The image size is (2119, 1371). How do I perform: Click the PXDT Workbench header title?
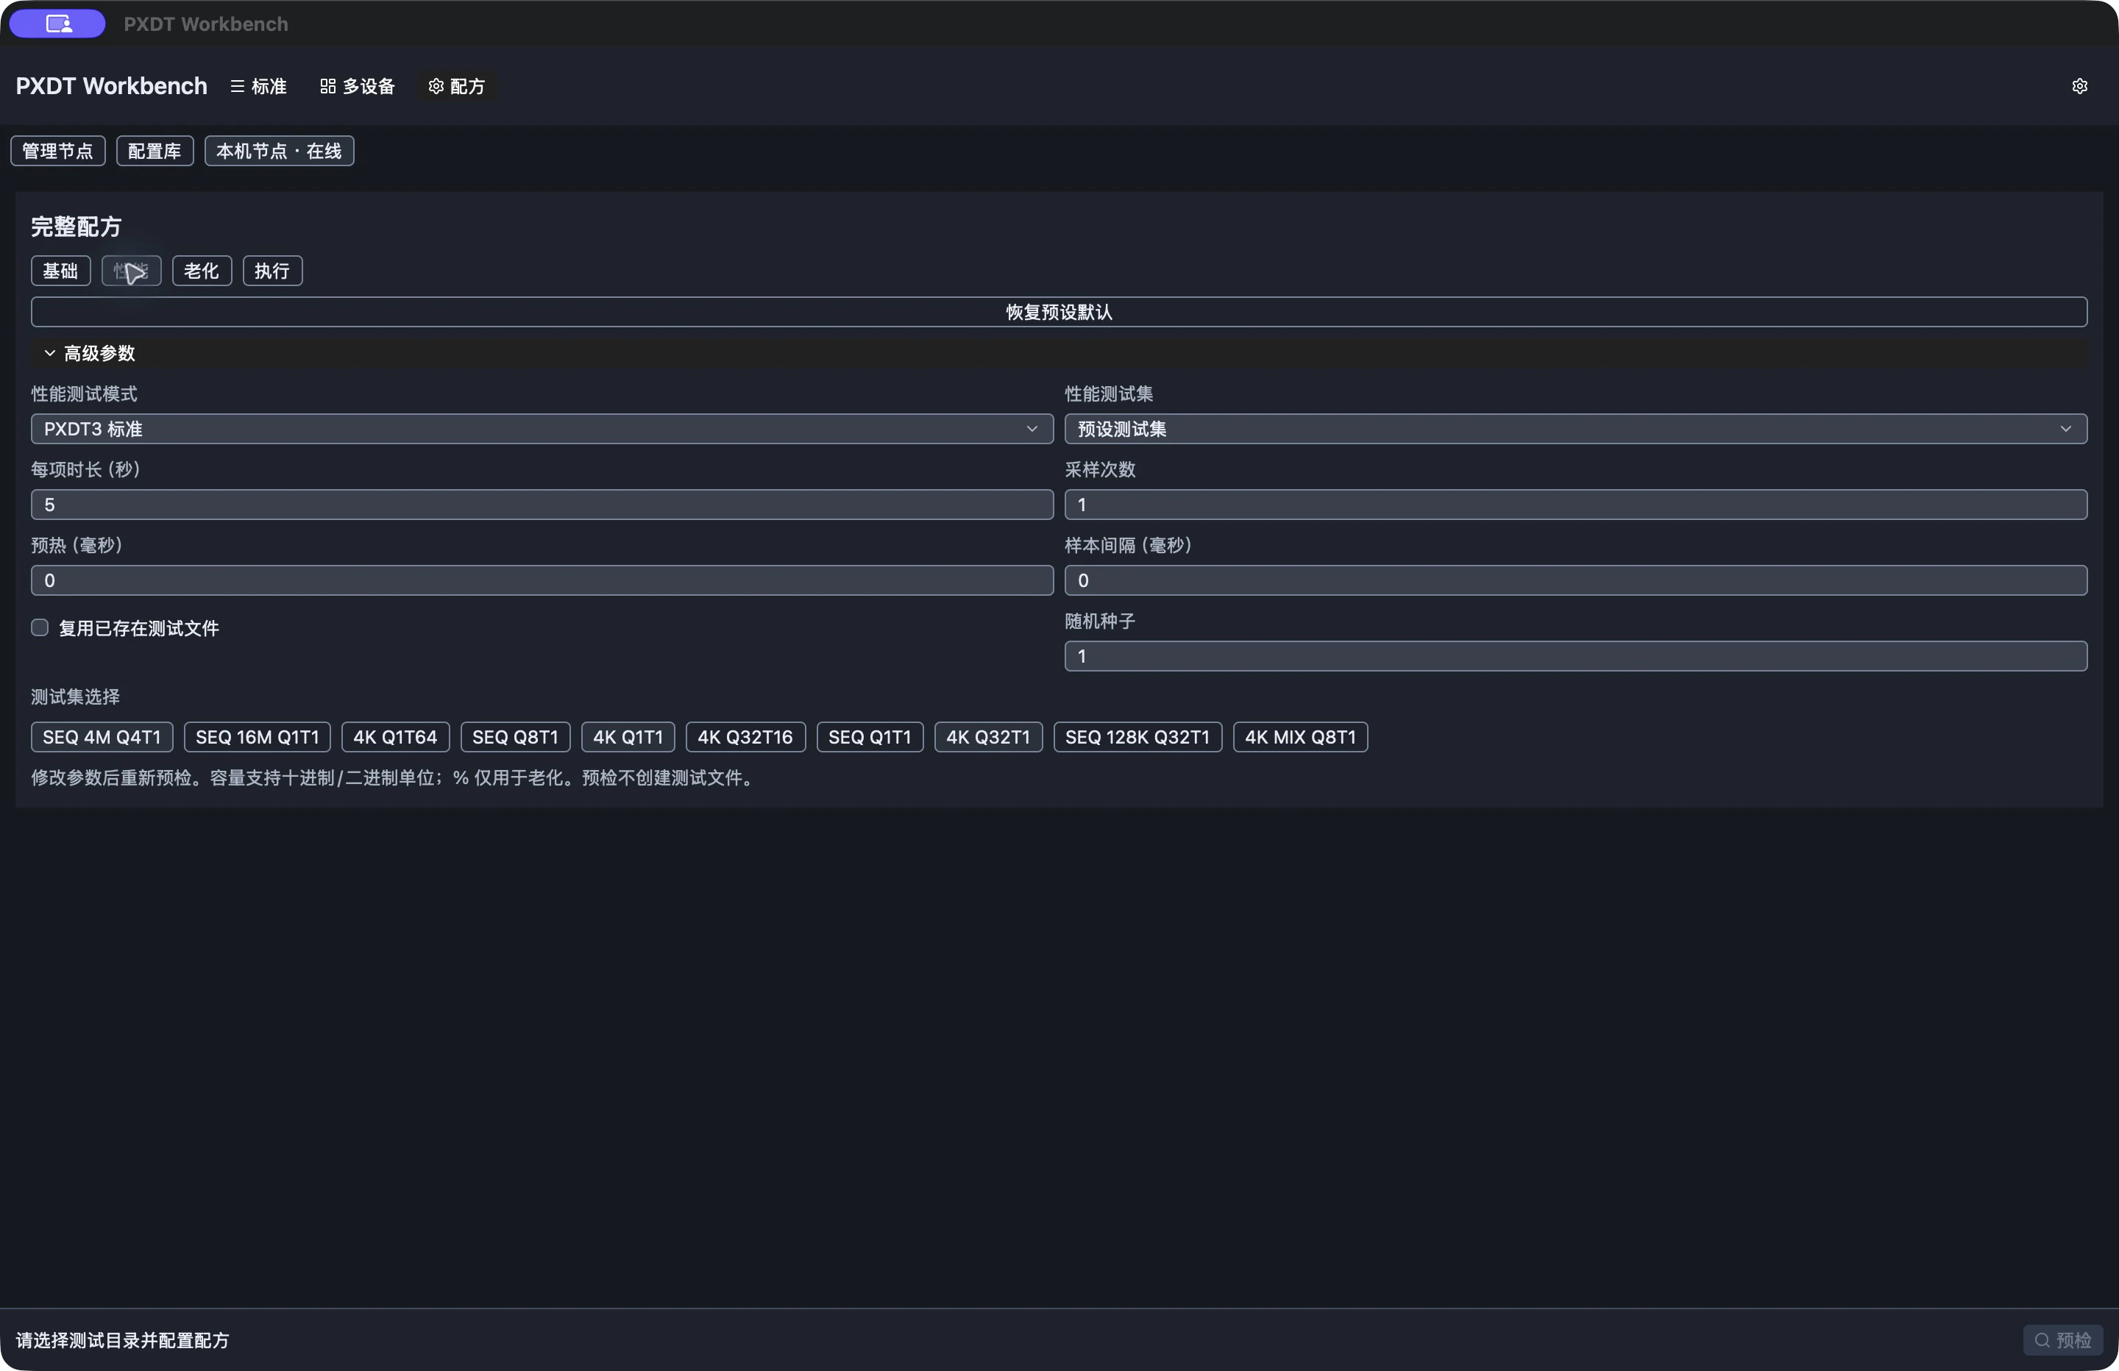pos(111,86)
